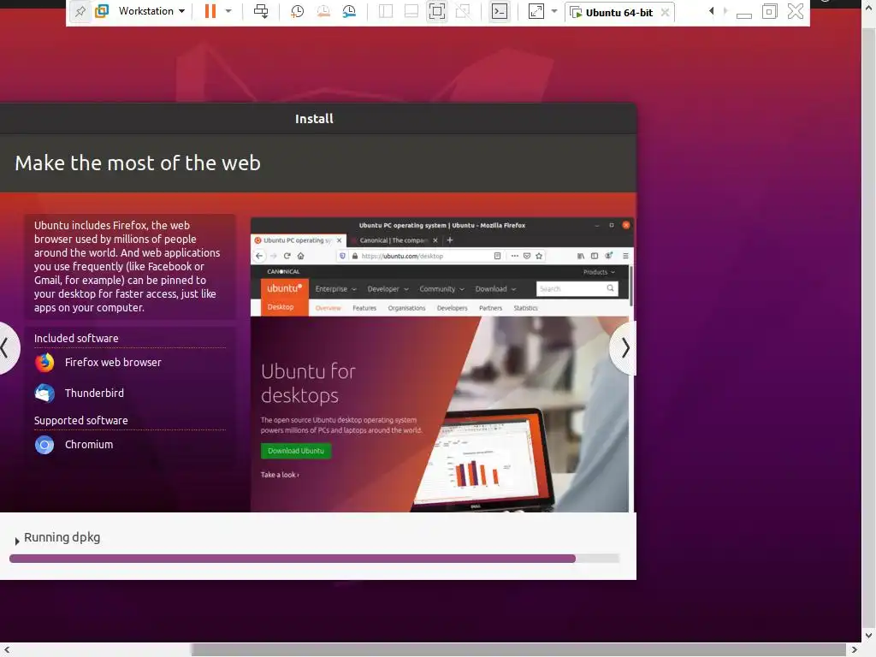Pause the virtual machine
The height and width of the screenshot is (657, 876).
(x=210, y=11)
